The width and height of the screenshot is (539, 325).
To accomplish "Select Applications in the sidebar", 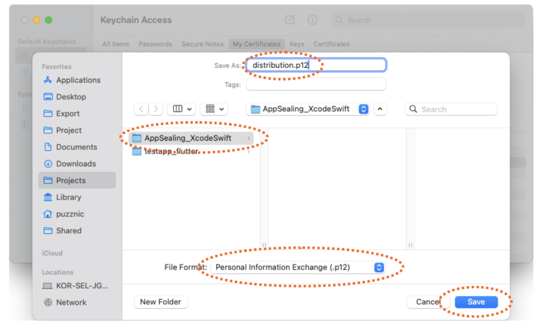I will click(78, 80).
